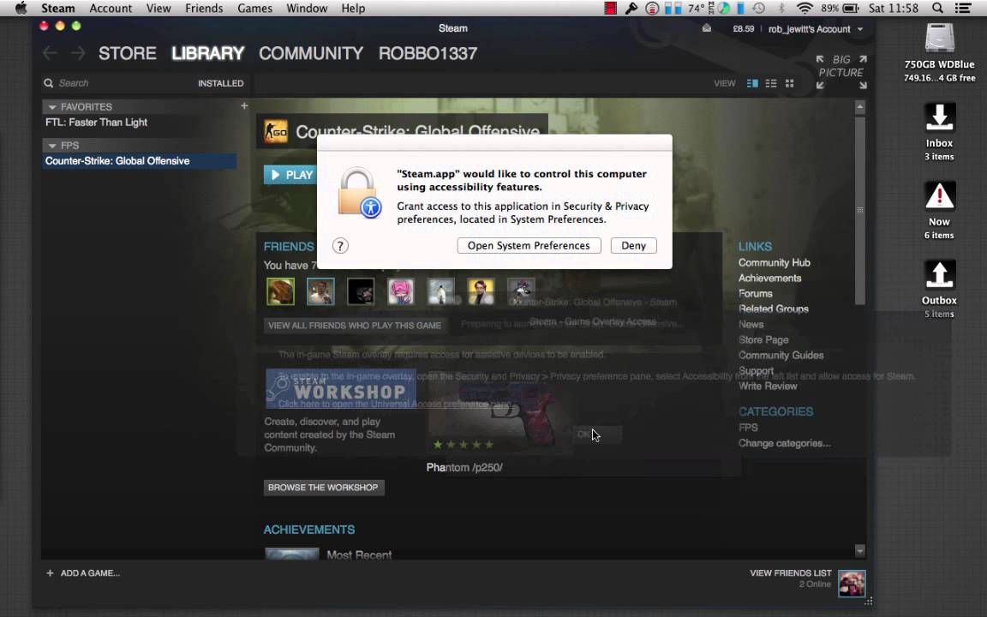Click own profile avatar near friends list
The width and height of the screenshot is (987, 617).
point(852,583)
